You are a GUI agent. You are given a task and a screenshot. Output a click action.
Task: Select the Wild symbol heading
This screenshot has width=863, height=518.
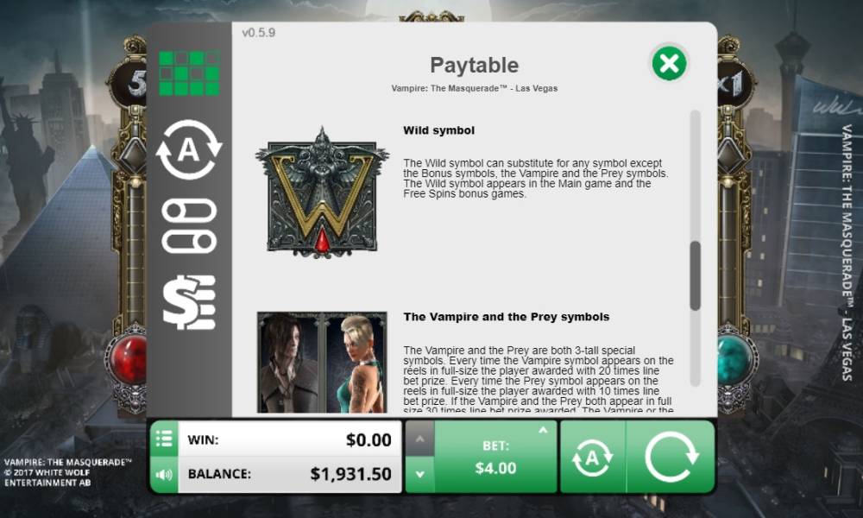[438, 130]
